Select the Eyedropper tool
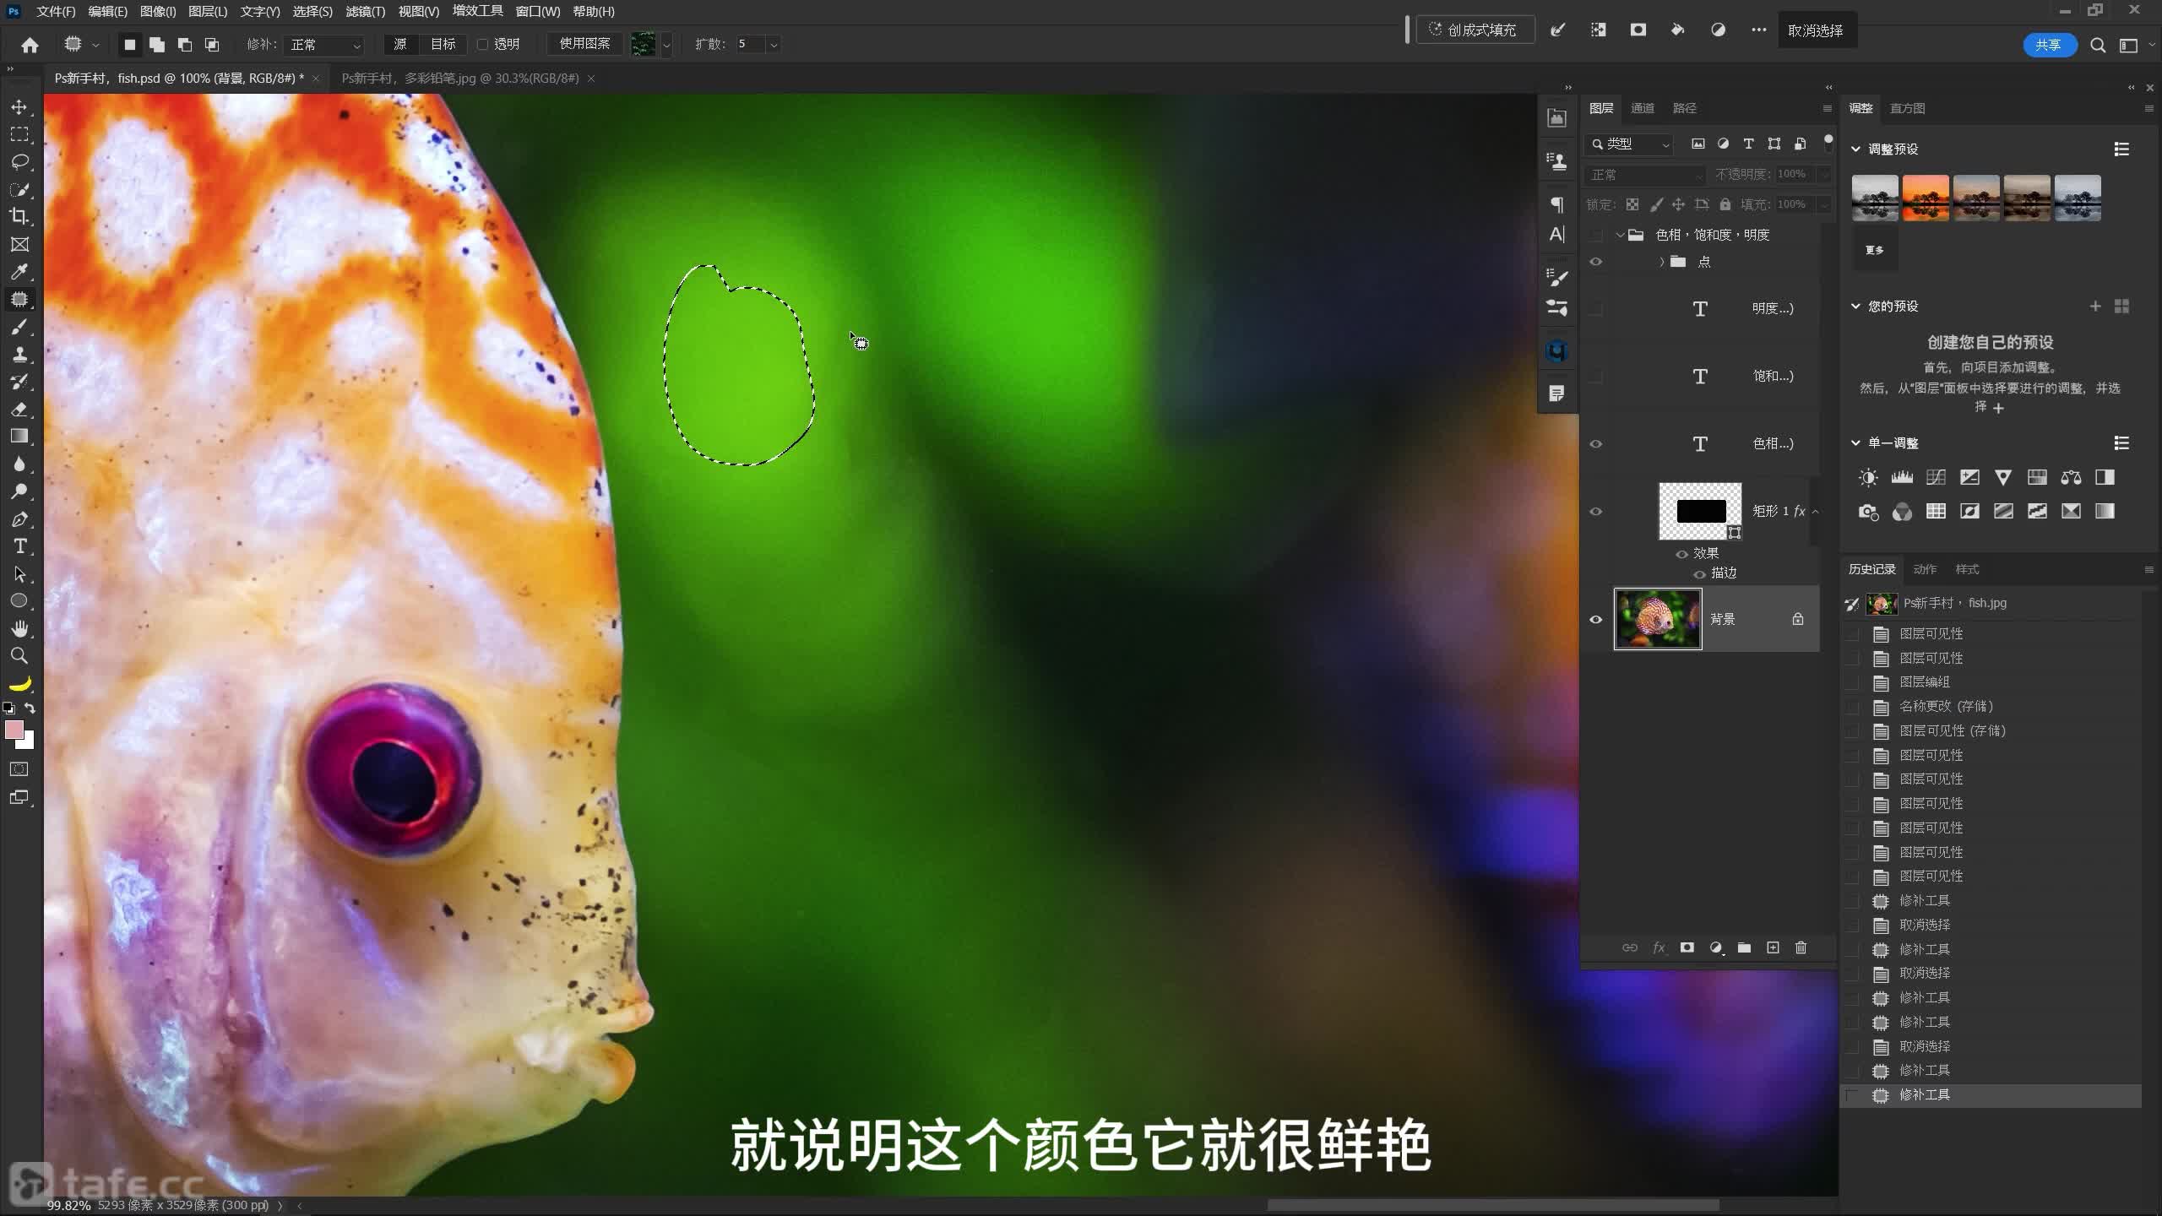 pyautogui.click(x=19, y=272)
